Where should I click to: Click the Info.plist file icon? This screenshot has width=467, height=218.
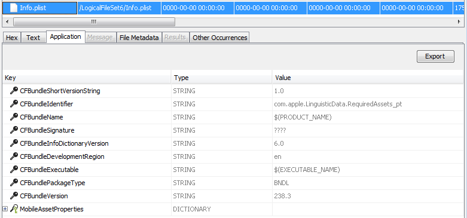(x=14, y=8)
